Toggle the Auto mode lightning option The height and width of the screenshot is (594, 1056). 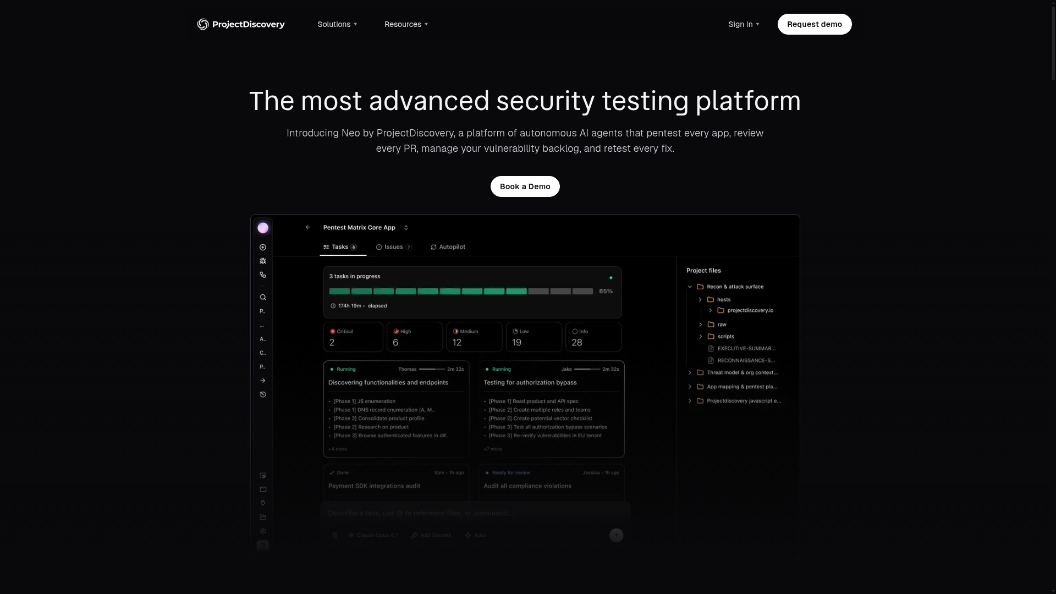476,535
